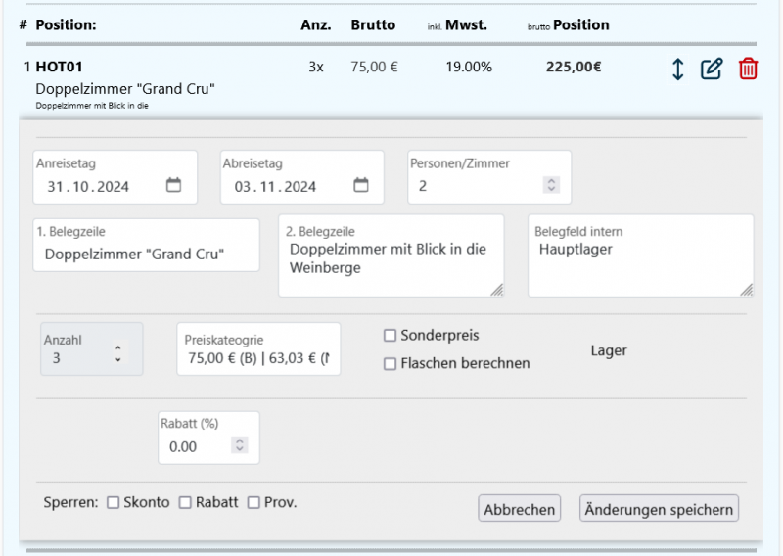
Task: Open the Anreisetag calendar picker icon
Action: [174, 185]
